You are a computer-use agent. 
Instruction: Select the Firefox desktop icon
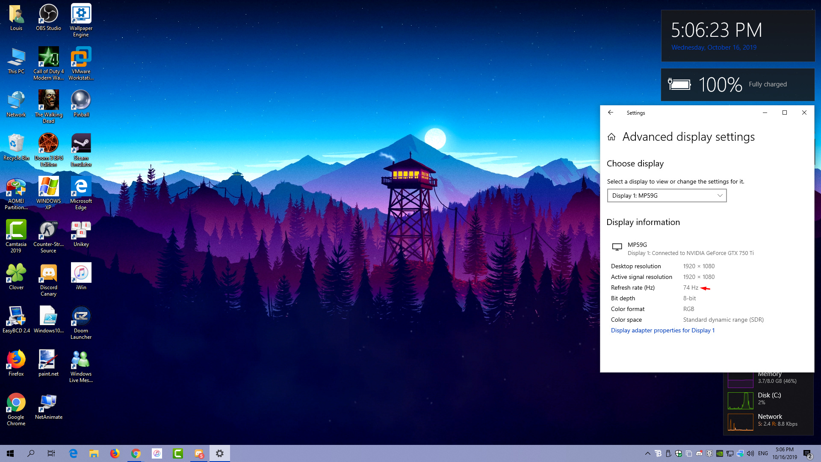(16, 363)
